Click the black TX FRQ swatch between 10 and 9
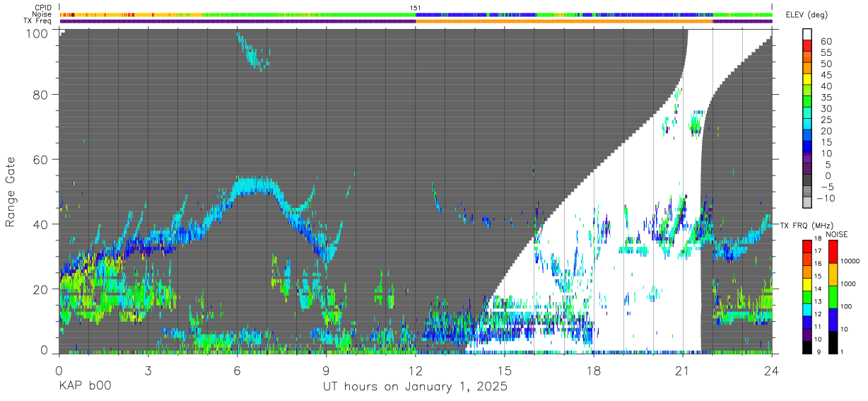The image size is (868, 401). pyautogui.click(x=807, y=347)
